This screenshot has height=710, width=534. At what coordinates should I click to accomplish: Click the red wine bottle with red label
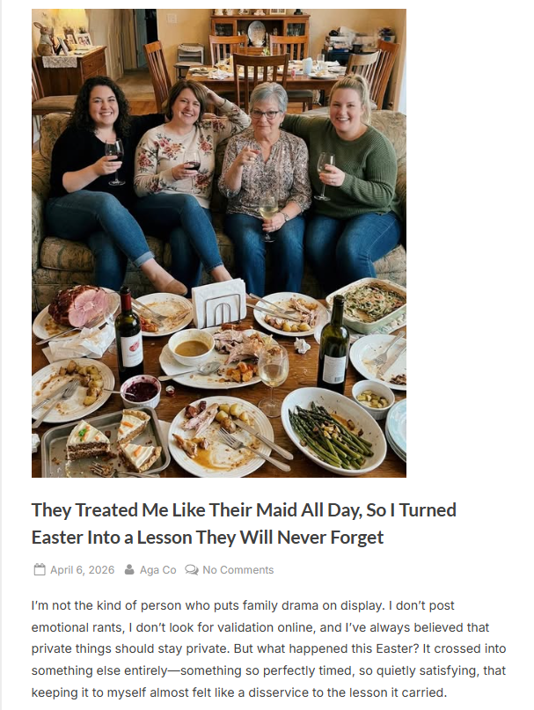coord(129,337)
